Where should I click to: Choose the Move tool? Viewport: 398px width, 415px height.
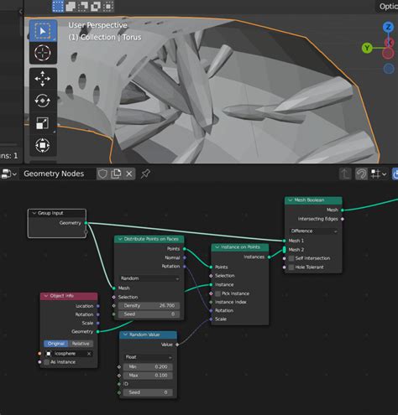click(x=43, y=79)
